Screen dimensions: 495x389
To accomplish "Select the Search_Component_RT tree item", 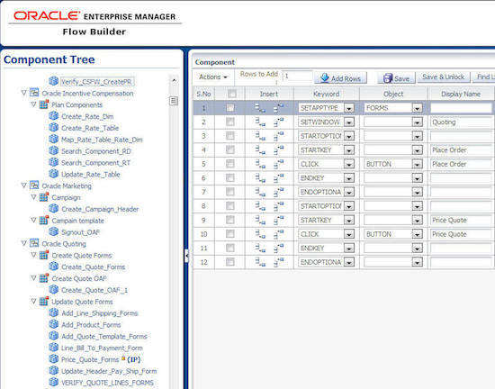I will click(x=95, y=163).
